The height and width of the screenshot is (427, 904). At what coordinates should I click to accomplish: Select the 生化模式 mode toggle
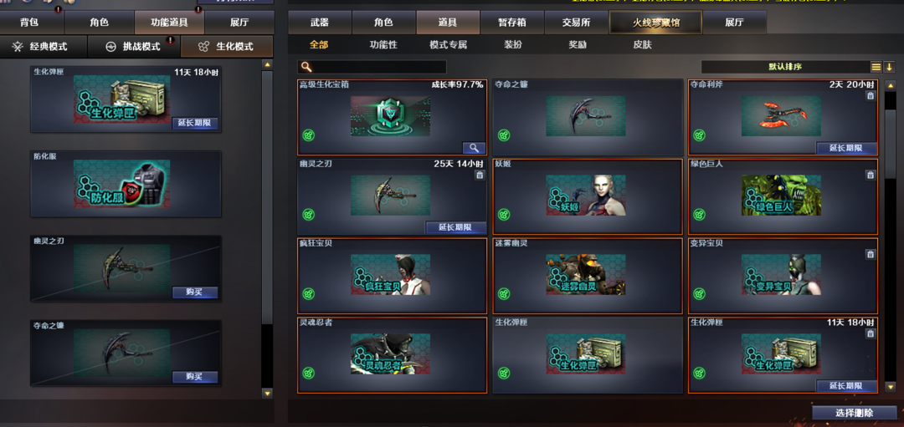click(x=227, y=47)
